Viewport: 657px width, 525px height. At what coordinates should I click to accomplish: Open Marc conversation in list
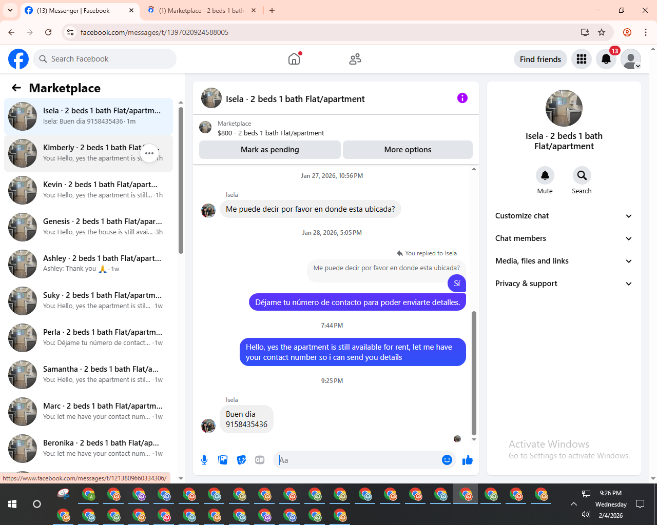coord(88,412)
